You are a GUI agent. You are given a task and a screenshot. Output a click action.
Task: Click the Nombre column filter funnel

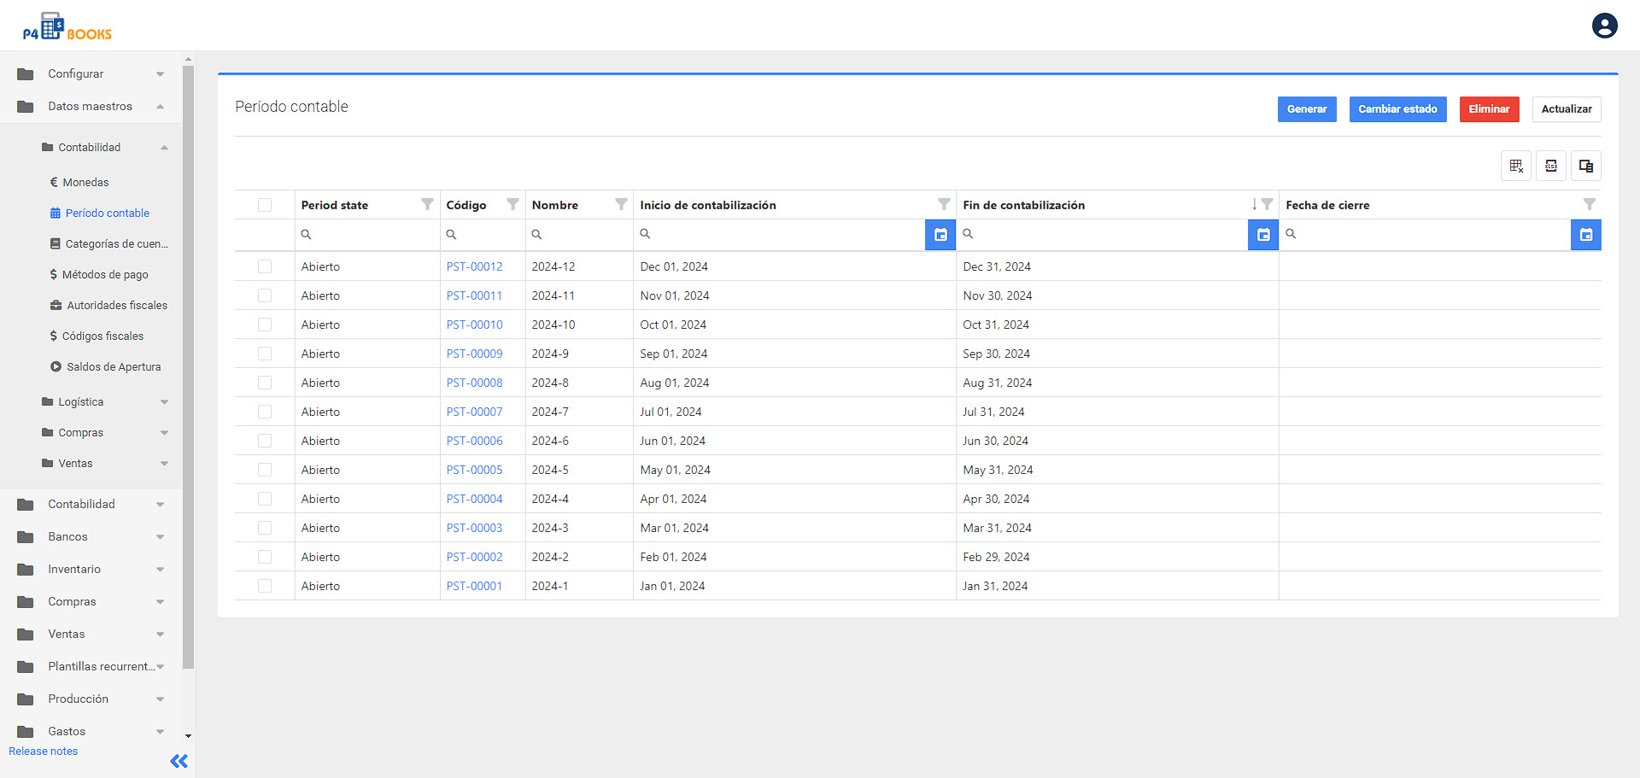coord(621,204)
